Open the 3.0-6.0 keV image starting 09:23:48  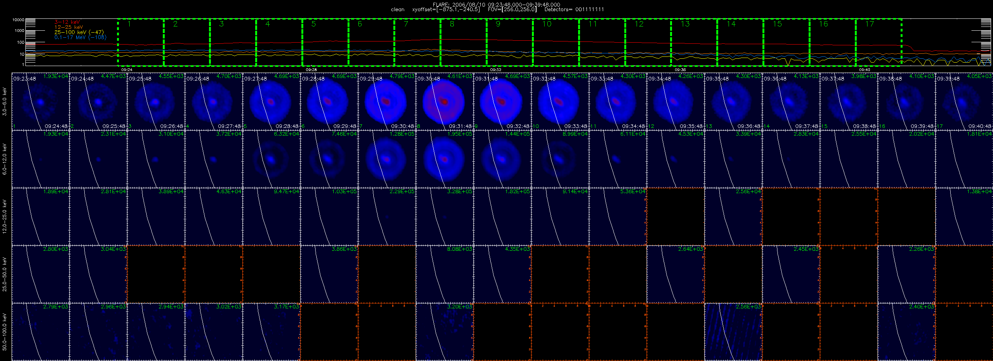tap(41, 101)
